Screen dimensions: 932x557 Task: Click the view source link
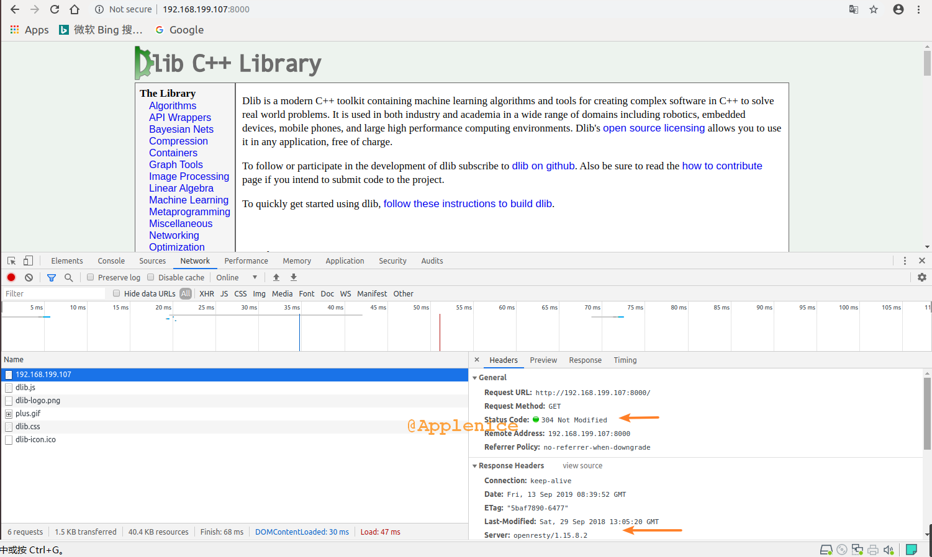point(582,466)
